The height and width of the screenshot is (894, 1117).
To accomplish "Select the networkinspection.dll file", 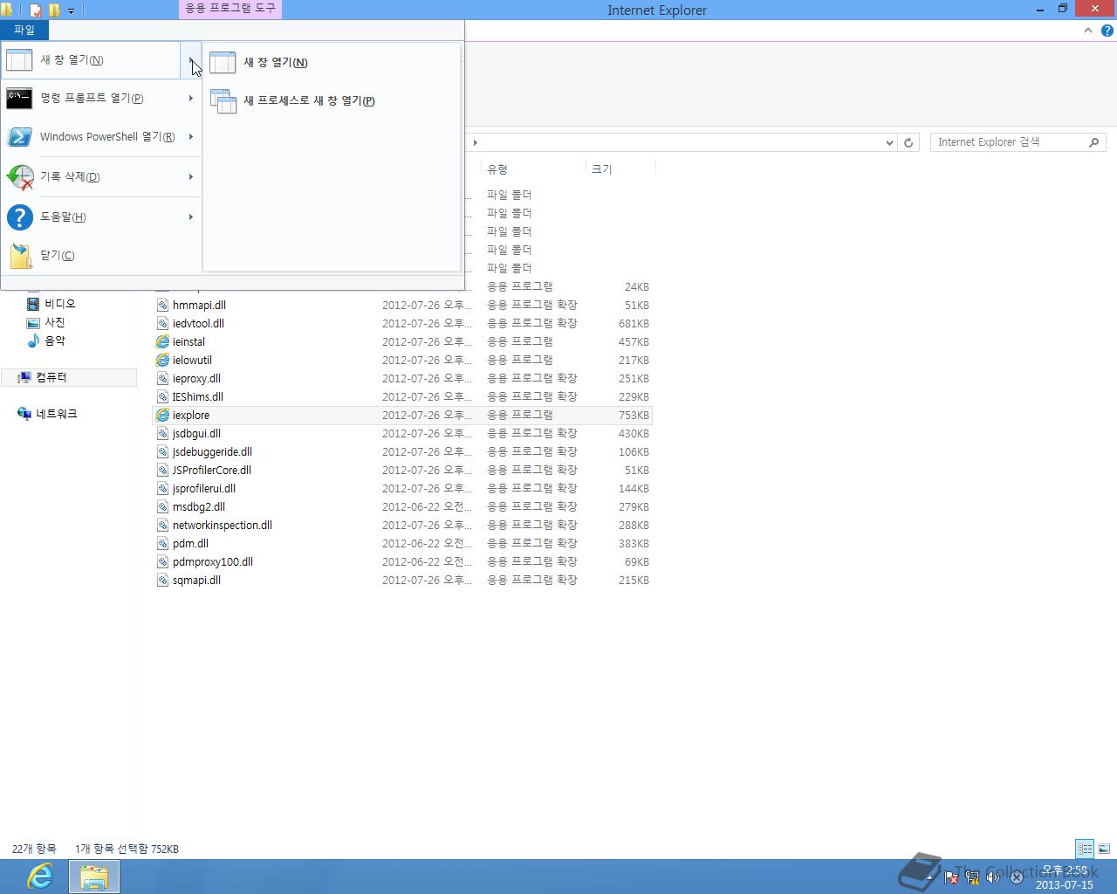I will (223, 526).
